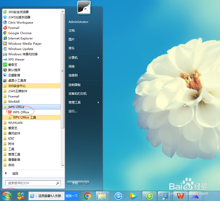Open the control panel style taskbar icon
Screen dimensions: 220x201
[x=164, y=196]
